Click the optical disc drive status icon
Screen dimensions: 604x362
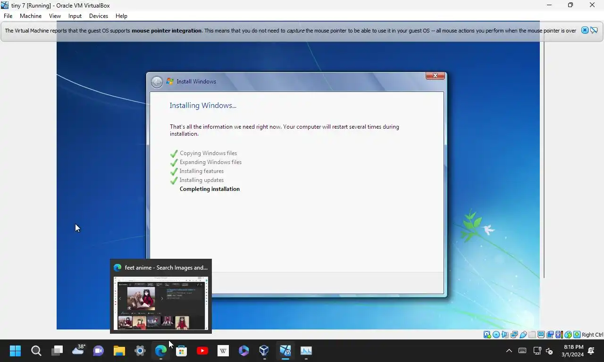coord(496,335)
